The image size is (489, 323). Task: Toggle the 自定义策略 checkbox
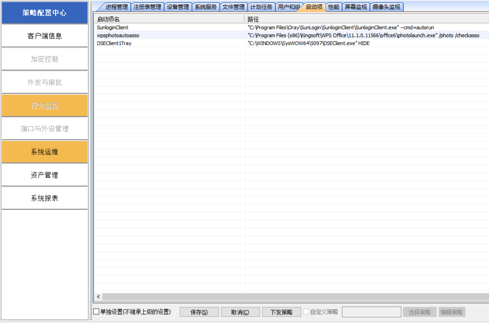[306, 312]
